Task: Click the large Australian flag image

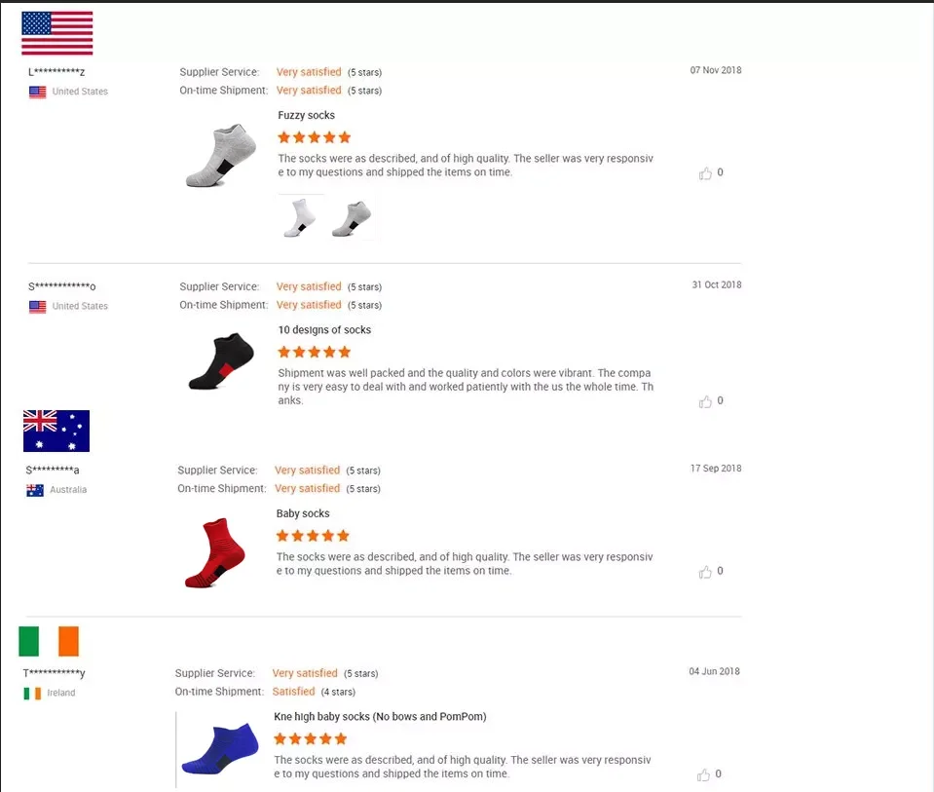Action: (x=56, y=431)
